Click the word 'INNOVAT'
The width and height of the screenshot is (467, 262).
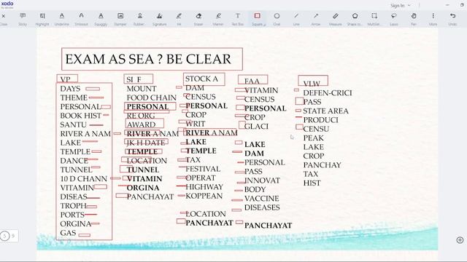(262, 180)
